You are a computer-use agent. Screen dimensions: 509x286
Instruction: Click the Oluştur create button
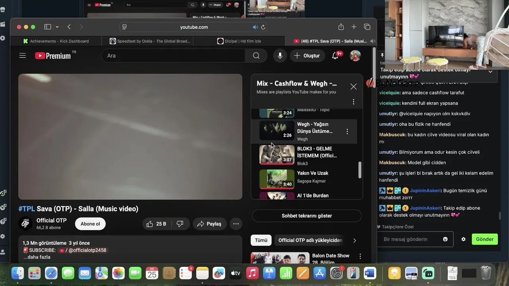click(x=307, y=56)
